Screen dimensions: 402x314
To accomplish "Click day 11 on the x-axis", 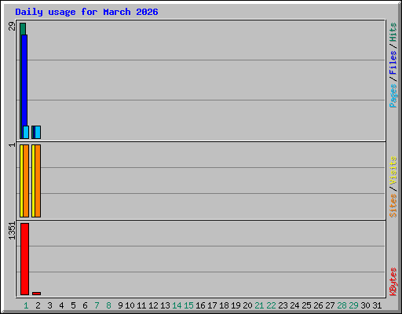I will click(141, 305).
